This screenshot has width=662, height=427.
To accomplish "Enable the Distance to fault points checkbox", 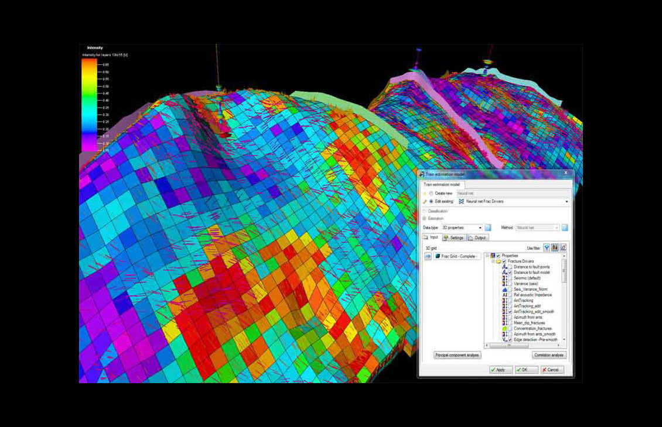I will tap(510, 267).
